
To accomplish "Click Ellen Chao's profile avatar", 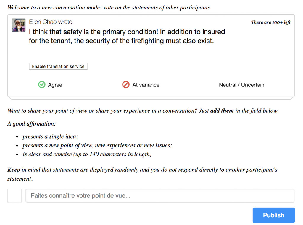I will pos(18,25).
